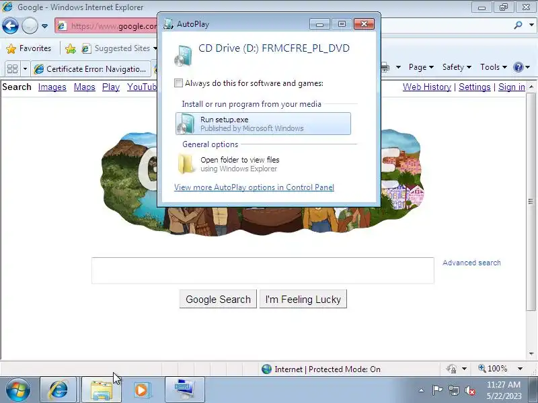Expand zoom level dropdown arrow in status bar

point(520,369)
